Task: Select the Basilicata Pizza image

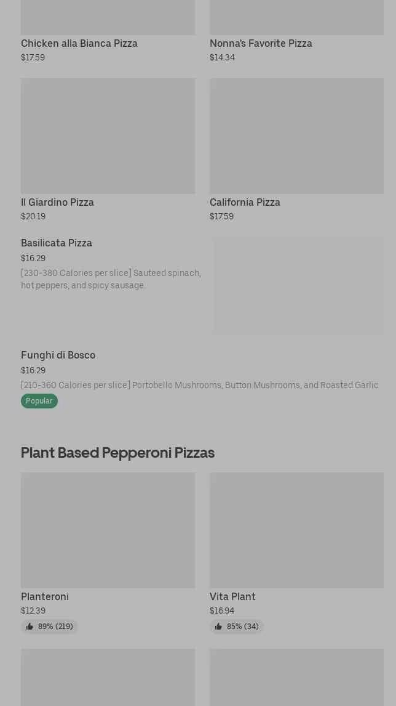Action: pos(298,286)
